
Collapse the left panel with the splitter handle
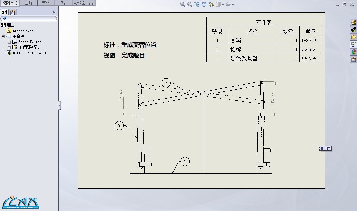point(60,106)
